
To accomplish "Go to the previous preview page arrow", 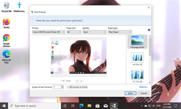I will [x=77, y=81].
